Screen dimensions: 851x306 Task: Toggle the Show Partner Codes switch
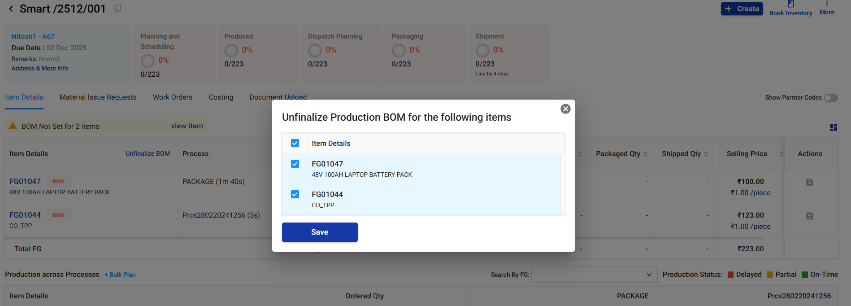(x=831, y=98)
